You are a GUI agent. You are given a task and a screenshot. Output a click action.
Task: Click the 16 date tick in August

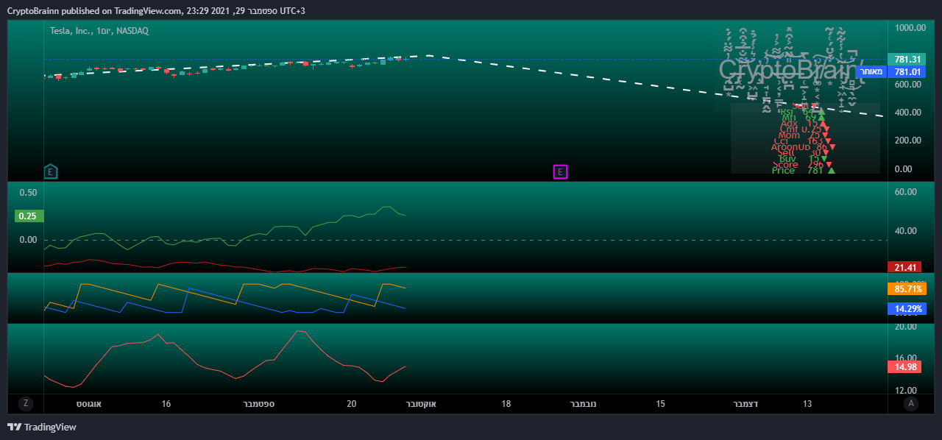coord(166,404)
